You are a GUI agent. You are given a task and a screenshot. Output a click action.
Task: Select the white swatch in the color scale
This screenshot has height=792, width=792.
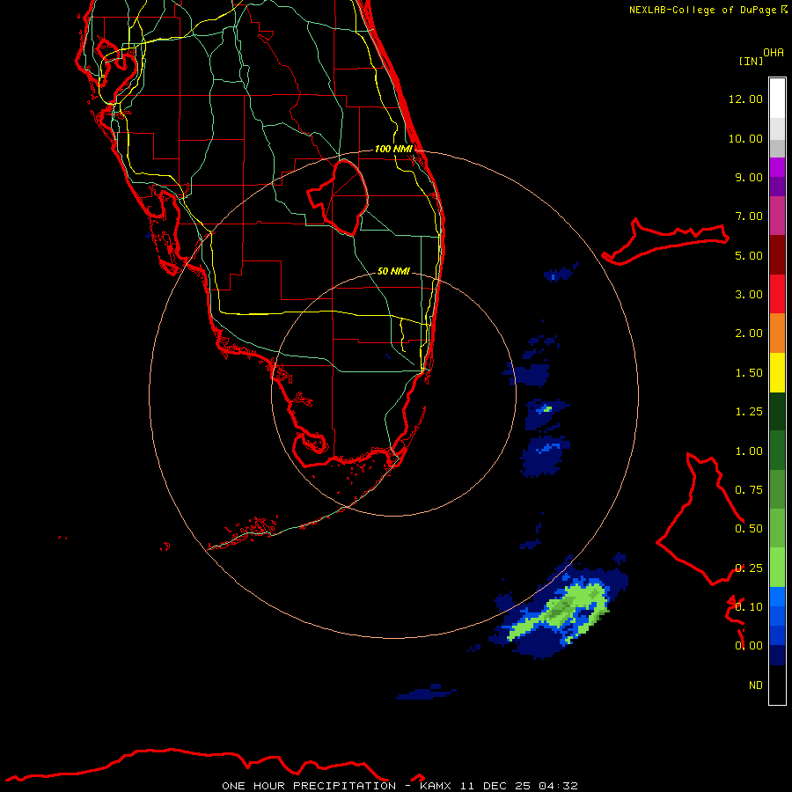click(x=777, y=99)
